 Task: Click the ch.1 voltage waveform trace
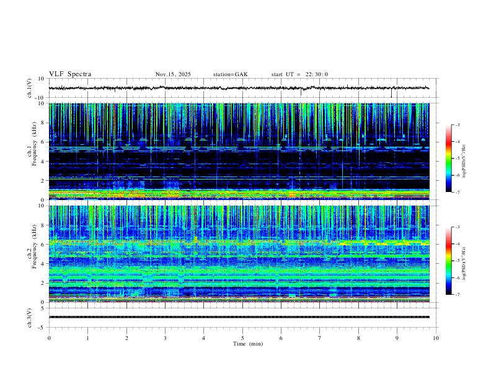(x=239, y=88)
